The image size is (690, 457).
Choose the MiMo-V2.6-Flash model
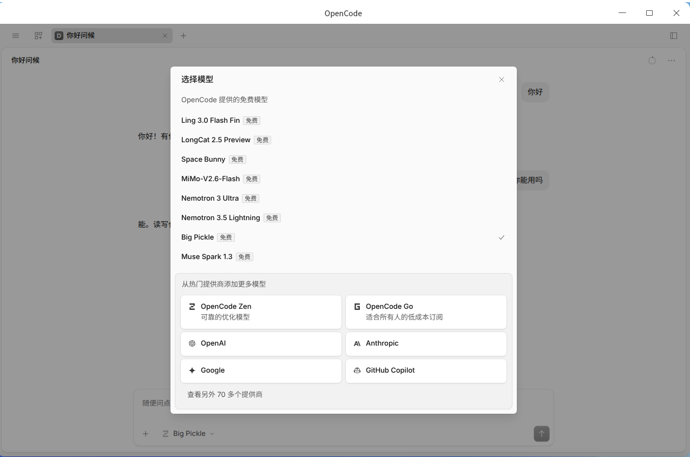coord(344,179)
